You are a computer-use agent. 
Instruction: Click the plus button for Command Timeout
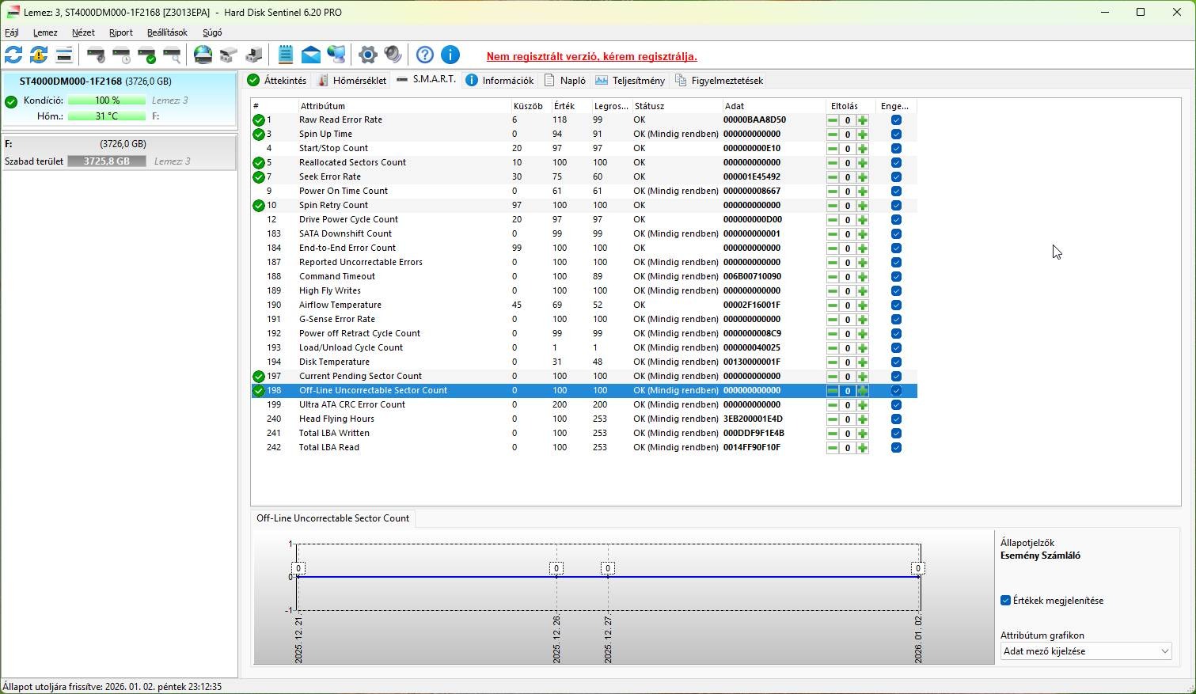tap(863, 277)
